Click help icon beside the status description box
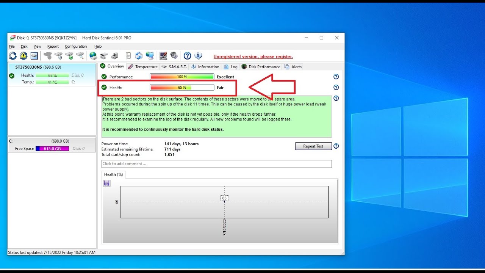This screenshot has width=485, height=273. 336,98
